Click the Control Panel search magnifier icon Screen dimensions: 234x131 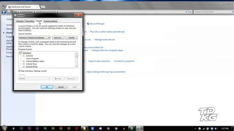[233, 12]
